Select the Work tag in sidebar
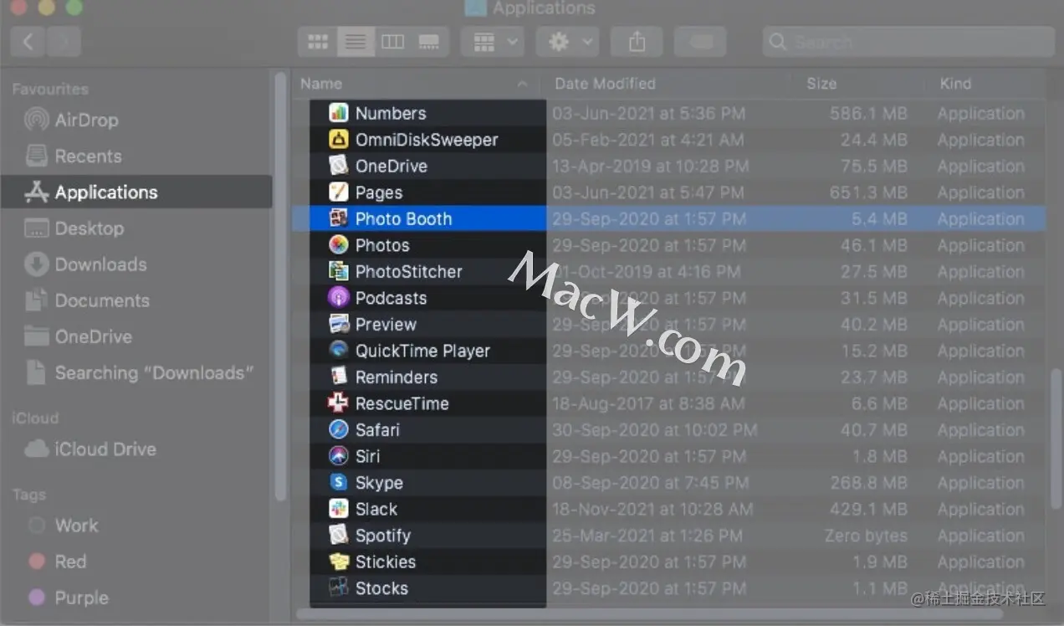Viewport: 1064px width, 626px height. [76, 525]
